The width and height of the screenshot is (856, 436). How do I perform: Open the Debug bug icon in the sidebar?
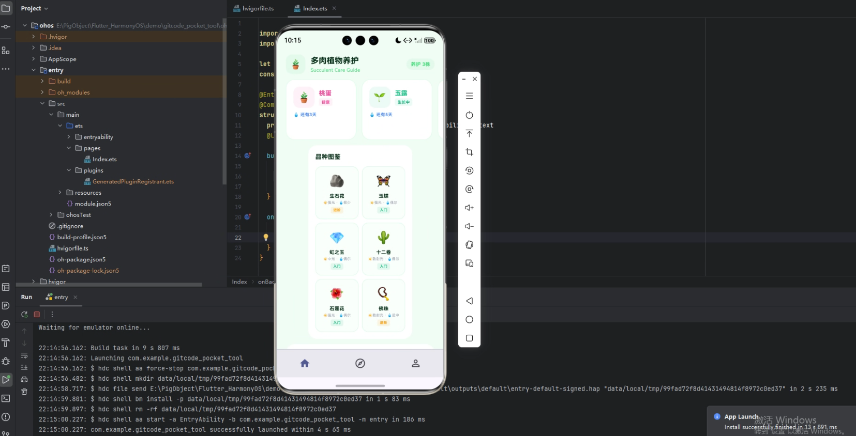click(6, 361)
